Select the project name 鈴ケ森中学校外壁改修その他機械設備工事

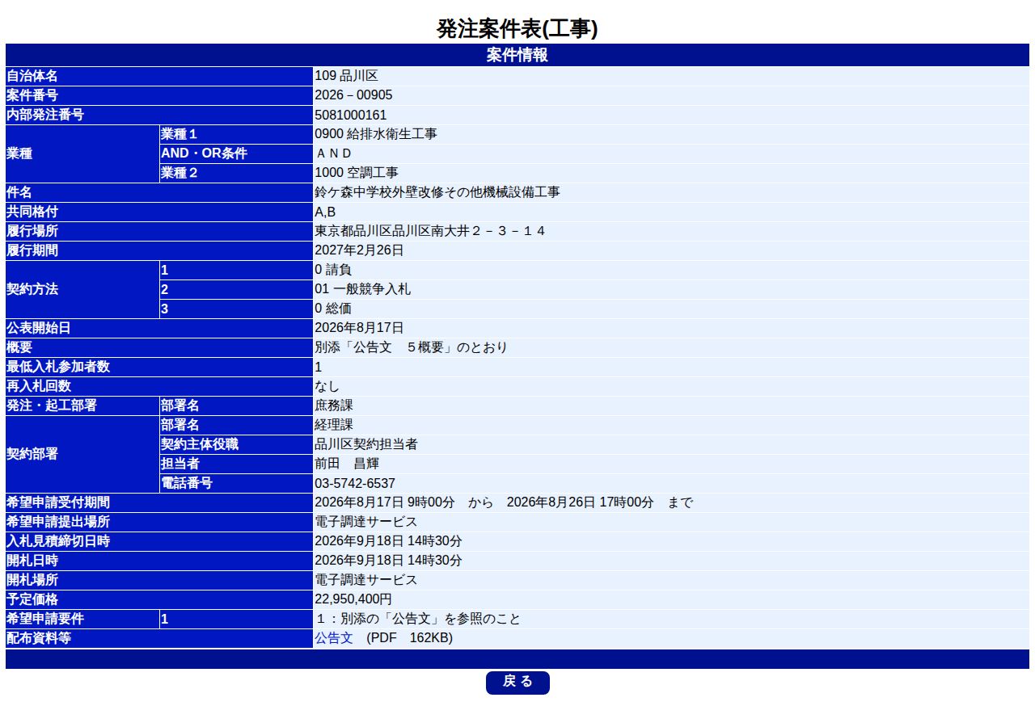[437, 192]
